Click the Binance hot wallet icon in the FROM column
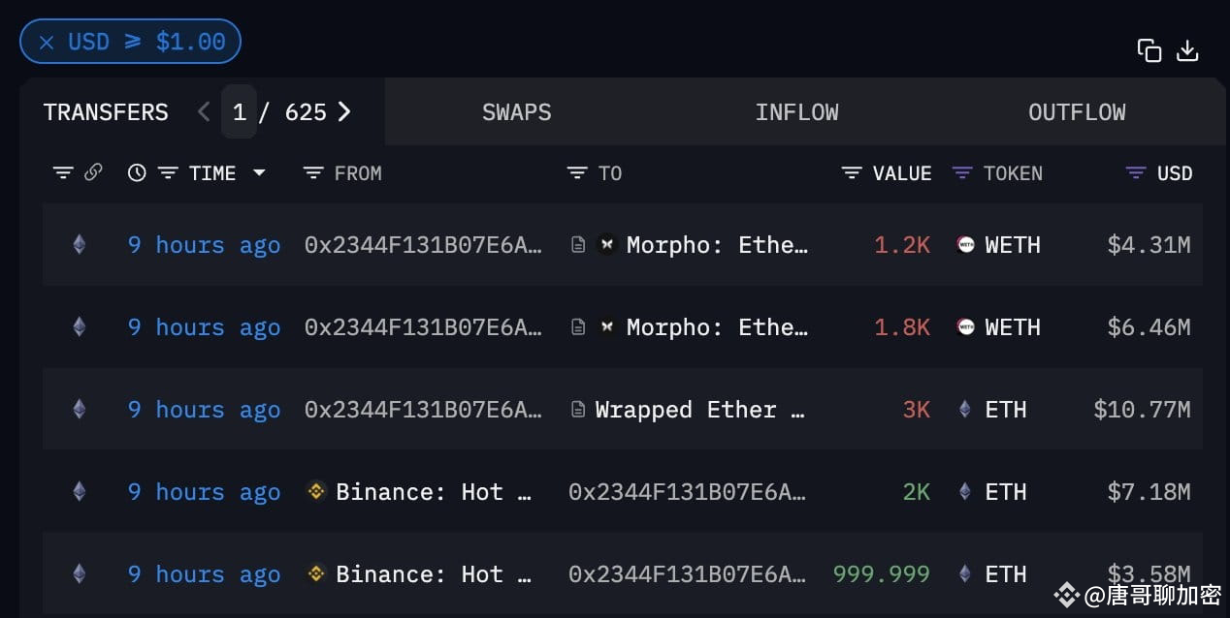 [315, 491]
